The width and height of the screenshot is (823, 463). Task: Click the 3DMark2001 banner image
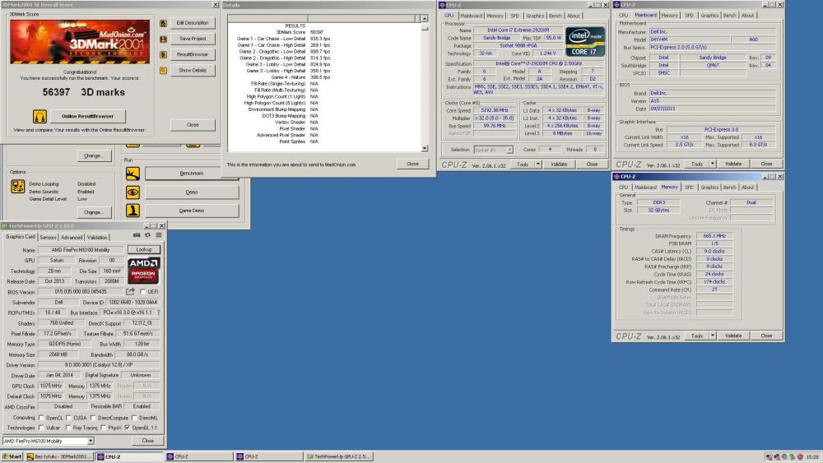(x=80, y=41)
